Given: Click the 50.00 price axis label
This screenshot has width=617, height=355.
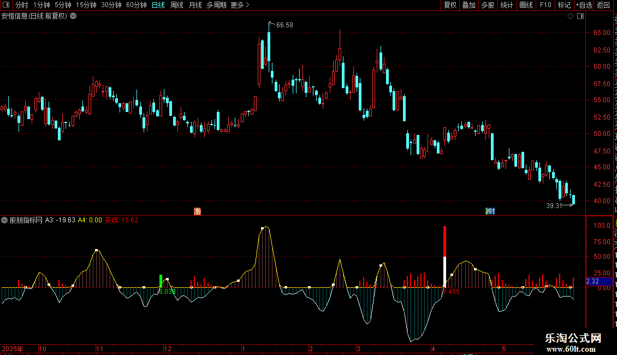Looking at the screenshot, I should [x=602, y=133].
